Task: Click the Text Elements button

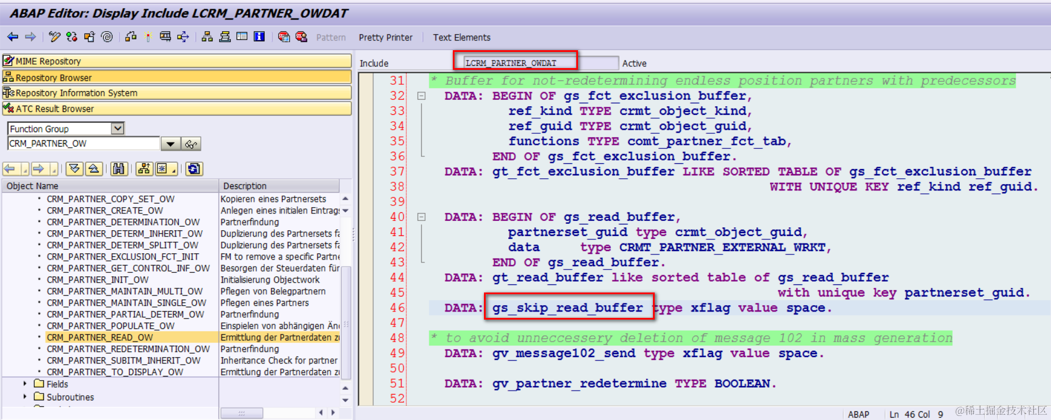Action: 461,37
